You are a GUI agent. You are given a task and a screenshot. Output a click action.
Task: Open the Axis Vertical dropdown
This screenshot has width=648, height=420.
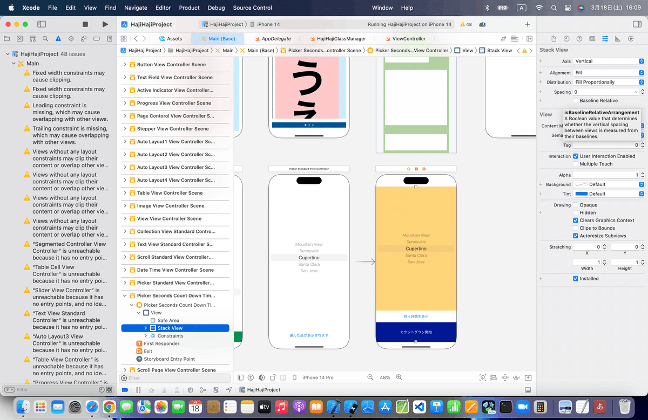pos(609,61)
